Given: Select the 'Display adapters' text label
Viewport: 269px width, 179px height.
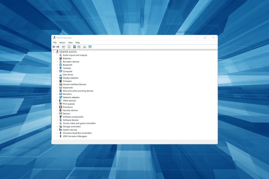Looking at the screenshot, I should coord(71,78).
